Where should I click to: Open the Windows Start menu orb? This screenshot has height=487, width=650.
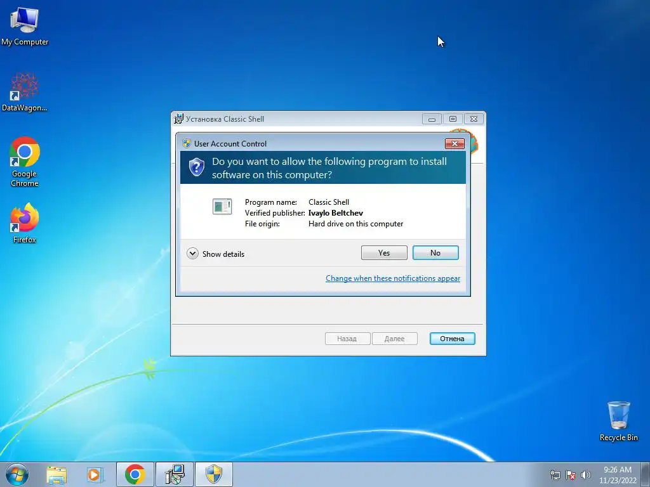[x=17, y=474]
